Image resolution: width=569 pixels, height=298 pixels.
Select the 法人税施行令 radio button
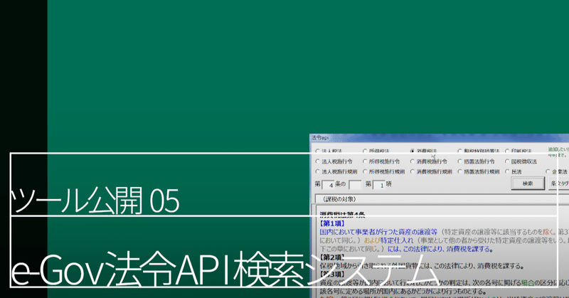317,161
